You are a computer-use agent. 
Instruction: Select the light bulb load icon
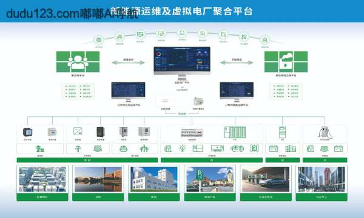point(183,148)
